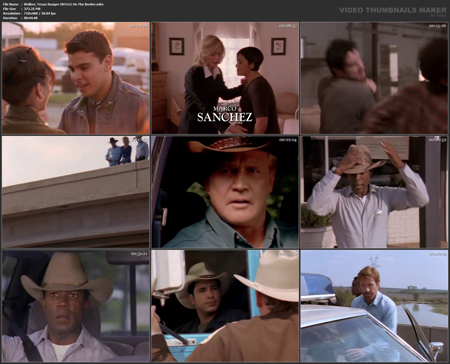450x364 pixels.
Task: Open the thumbnail at 00:35:50
Action: [225, 306]
